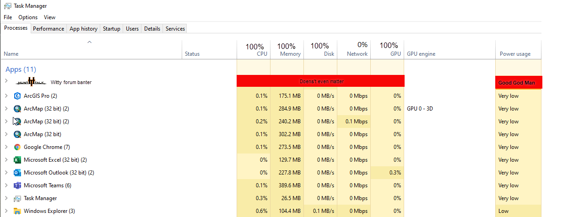568x217 pixels.
Task: Click the 0.1 MB/s disk value
Action: [322, 211]
